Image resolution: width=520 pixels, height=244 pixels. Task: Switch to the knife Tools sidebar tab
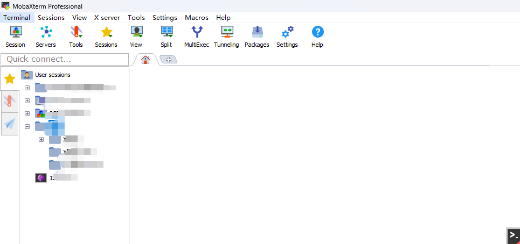[10, 101]
